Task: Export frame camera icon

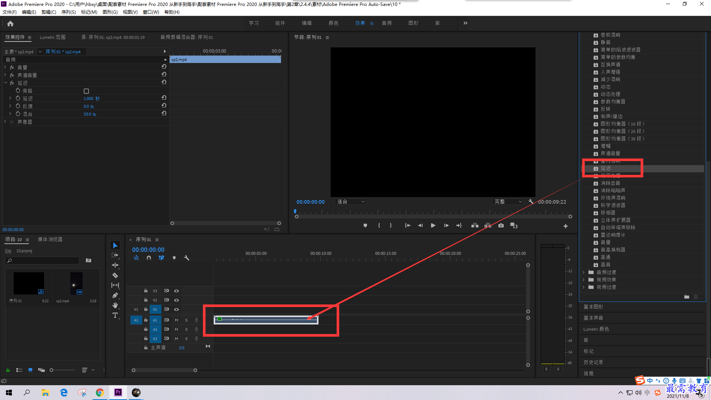Action: point(501,226)
